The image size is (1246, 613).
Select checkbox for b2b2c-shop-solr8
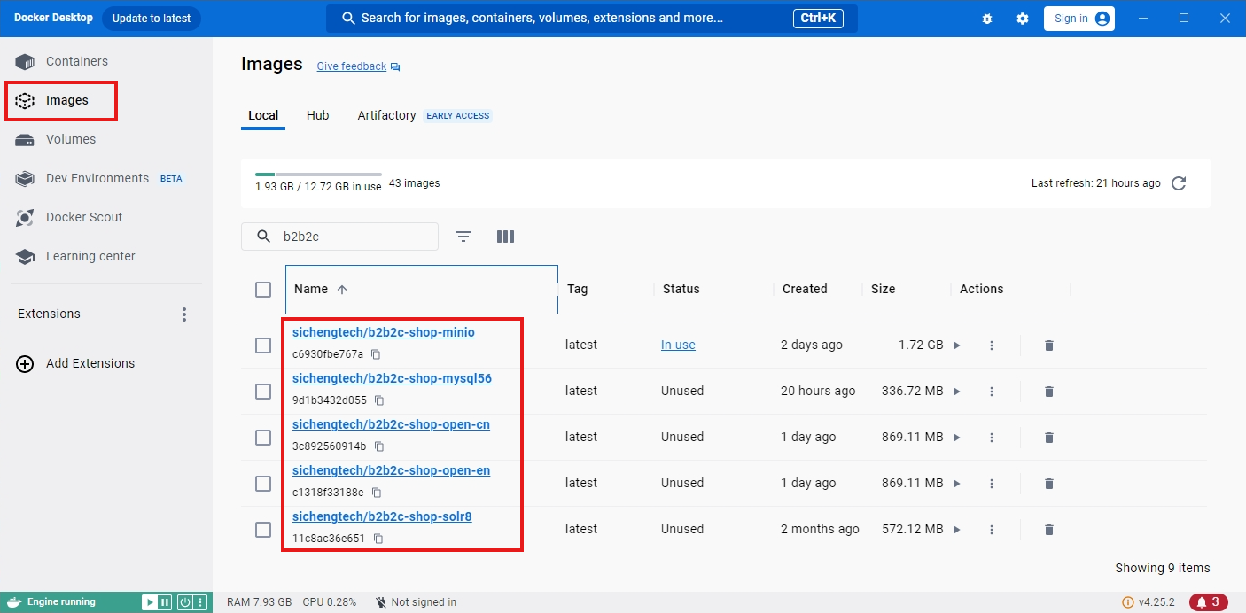tap(263, 530)
